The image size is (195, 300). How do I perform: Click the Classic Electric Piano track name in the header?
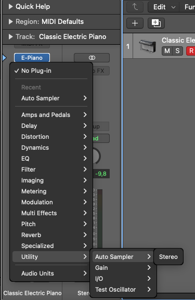pos(178,40)
